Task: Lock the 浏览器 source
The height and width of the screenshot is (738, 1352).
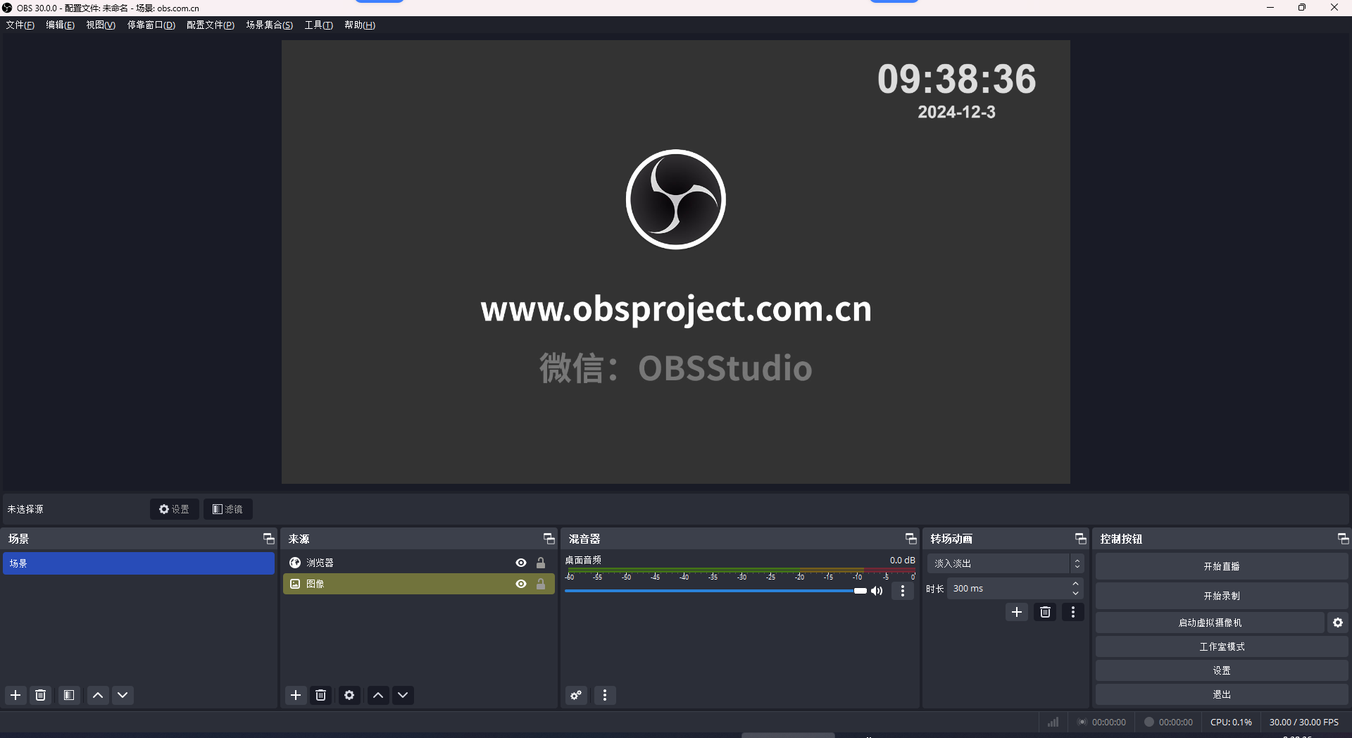Action: 541,563
